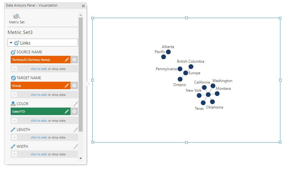Image resolution: width=286 pixels, height=169 pixels.
Task: Close the Data Analysis Panel
Action: pos(83,6)
